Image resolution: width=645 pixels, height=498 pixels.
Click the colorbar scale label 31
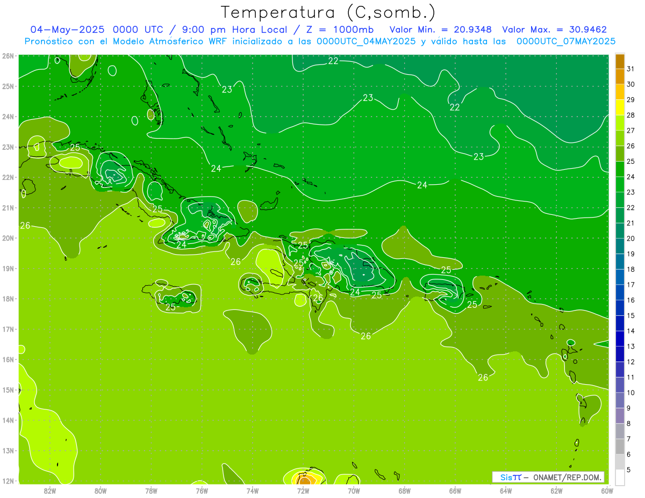(631, 69)
